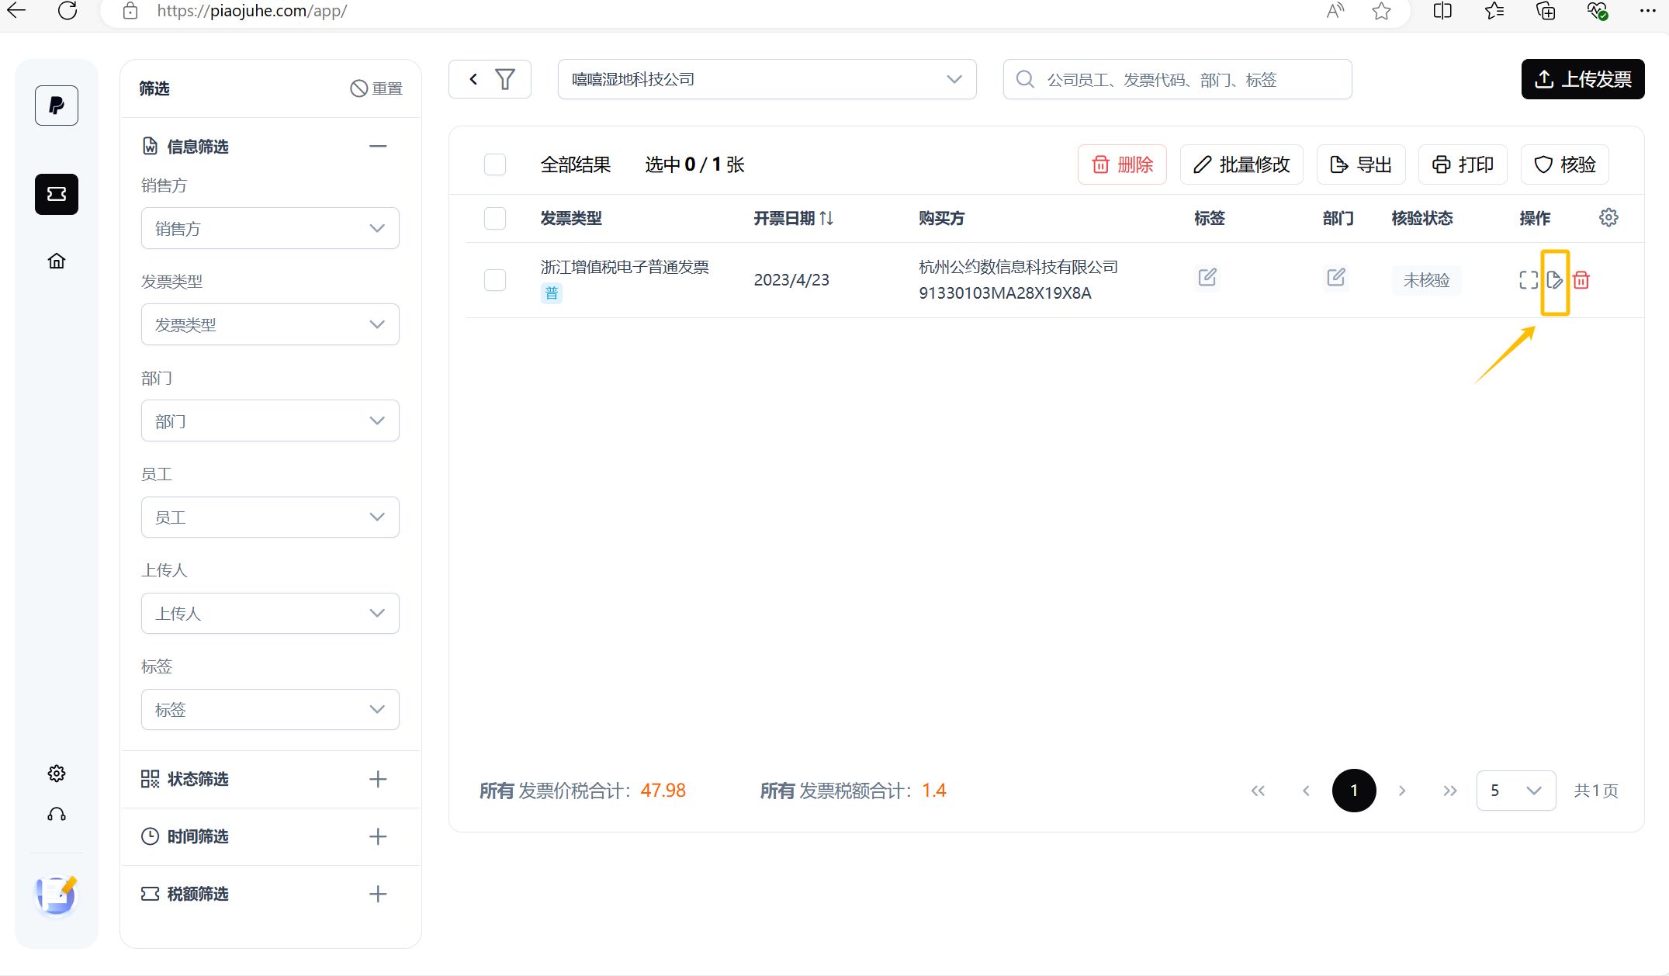This screenshot has height=976, width=1669.
Task: Click the 上传发票 button
Action: (x=1583, y=79)
